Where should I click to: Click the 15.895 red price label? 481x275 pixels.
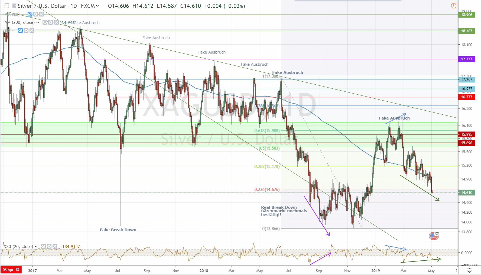click(x=466, y=134)
